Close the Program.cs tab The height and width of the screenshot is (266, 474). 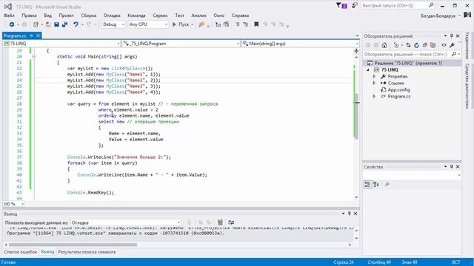(38, 35)
